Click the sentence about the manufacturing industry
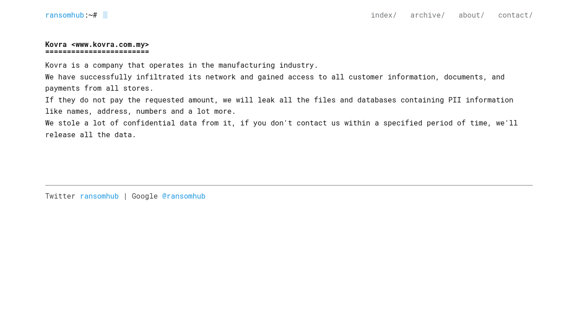 pyautogui.click(x=182, y=65)
